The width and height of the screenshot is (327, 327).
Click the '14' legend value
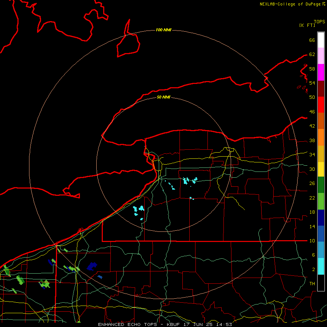coord(312,226)
